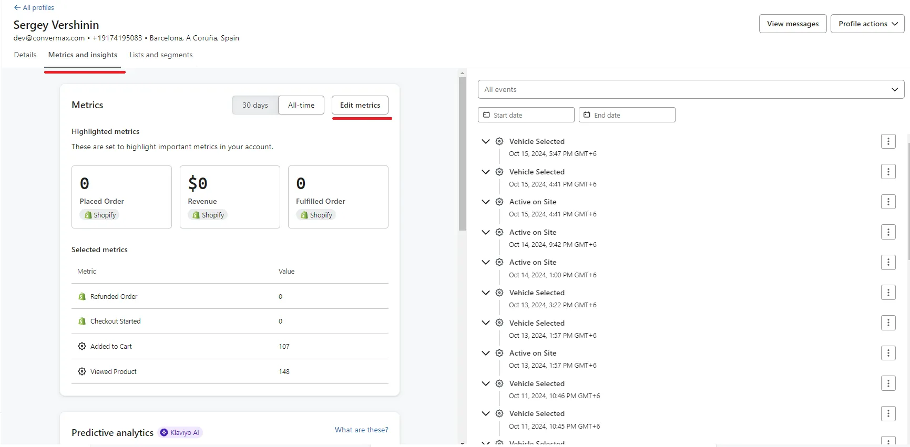Switch metrics range to 30 days
Screen dimensions: 910x447
255,105
